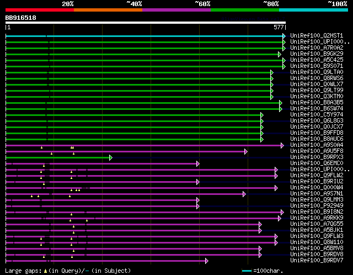Screen dimensions: 353x275
Task: Open hit UniRef100_B9S071
Action: [317, 66]
